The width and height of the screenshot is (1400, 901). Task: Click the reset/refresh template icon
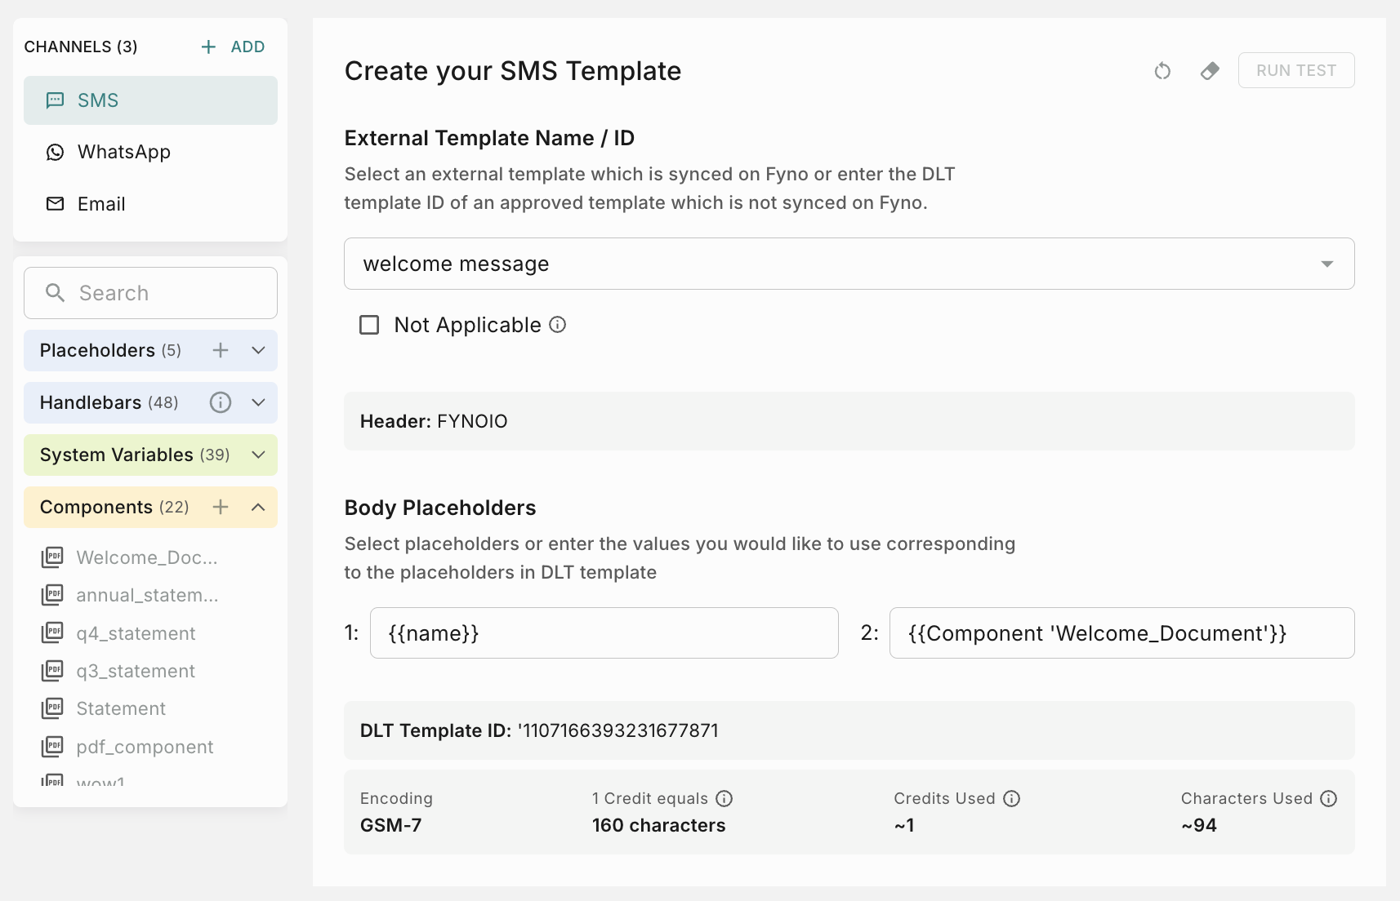1162,71
